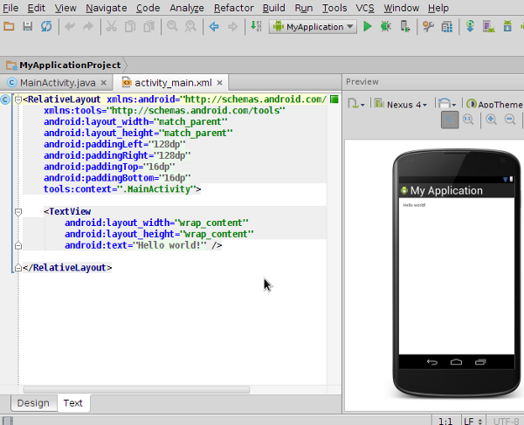This screenshot has height=425, width=524.
Task: Switch to the MainActivity.java tab
Action: click(x=51, y=83)
